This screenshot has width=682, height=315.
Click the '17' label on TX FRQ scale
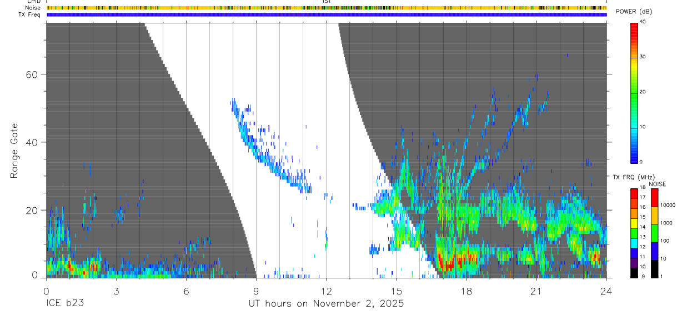pos(643,198)
